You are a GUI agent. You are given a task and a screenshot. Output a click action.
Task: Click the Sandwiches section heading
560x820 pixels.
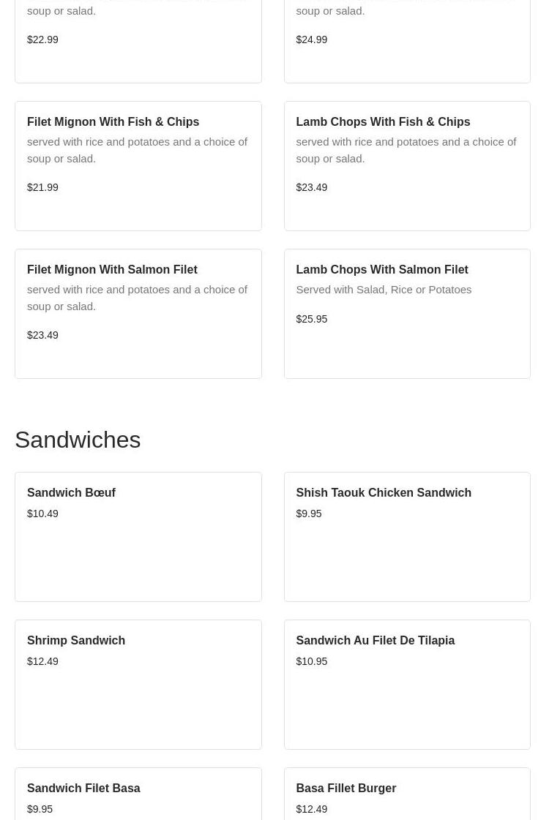coord(78,440)
